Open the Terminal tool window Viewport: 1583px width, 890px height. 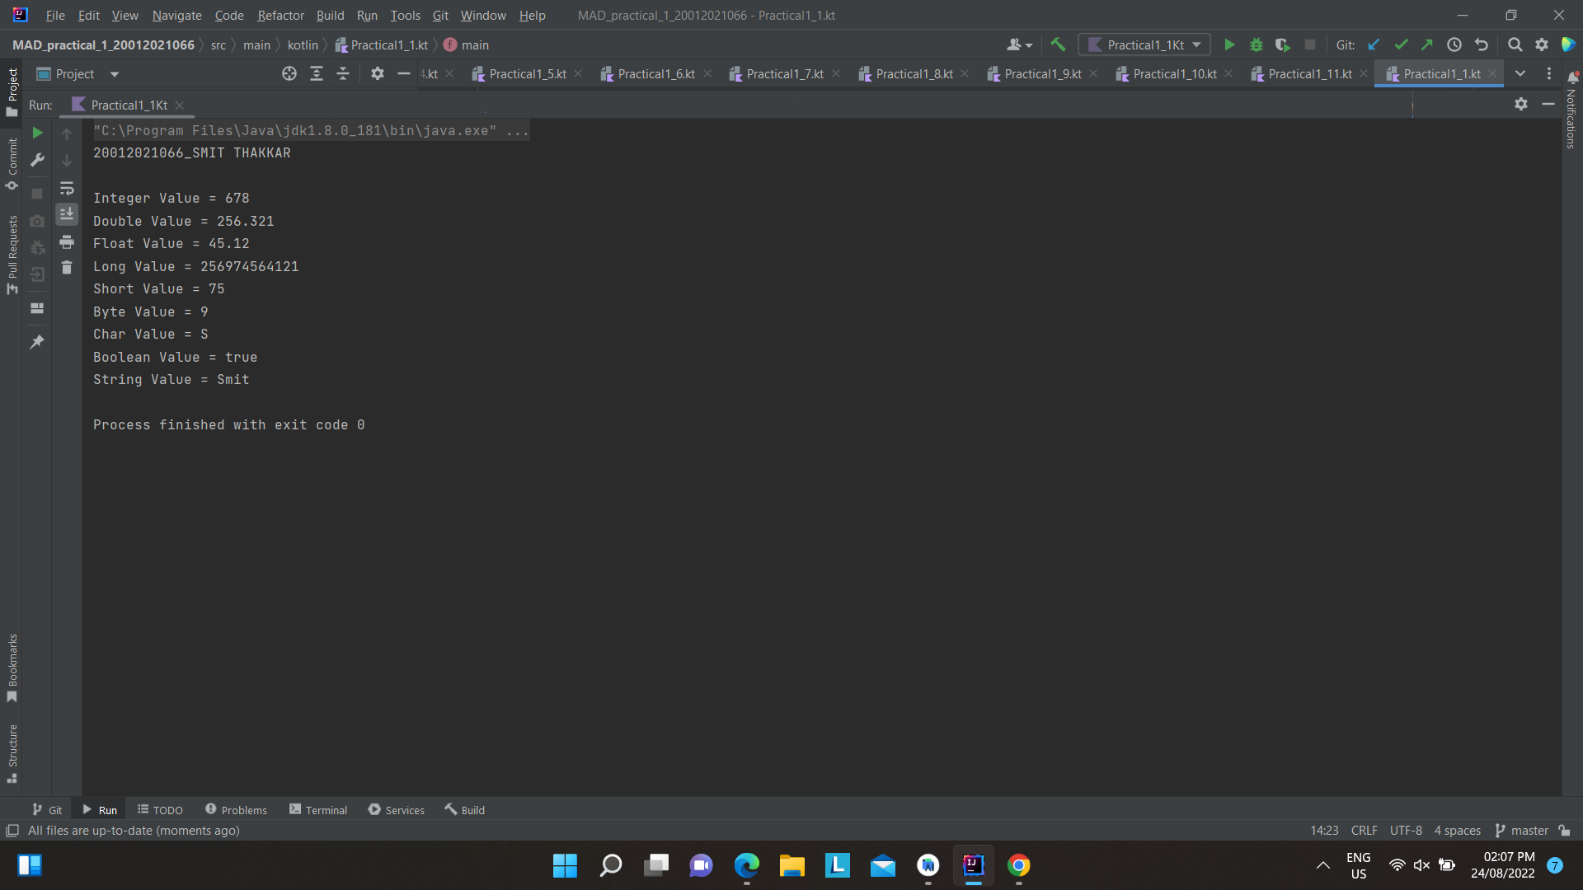pyautogui.click(x=318, y=810)
